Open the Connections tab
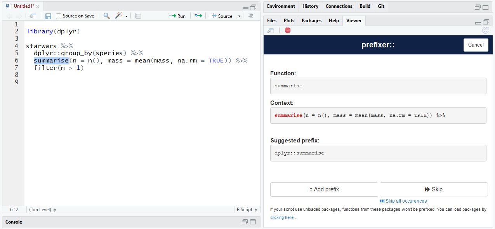The height and width of the screenshot is (229, 495). [339, 6]
